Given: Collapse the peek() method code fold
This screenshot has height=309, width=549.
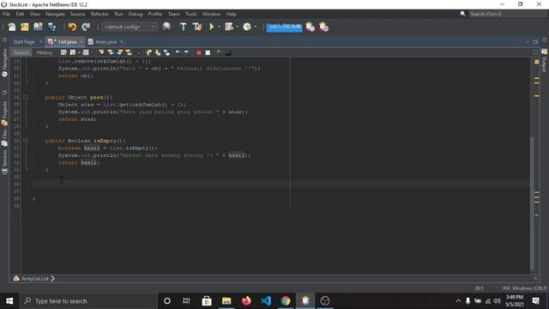Looking at the screenshot, I should click(26, 97).
